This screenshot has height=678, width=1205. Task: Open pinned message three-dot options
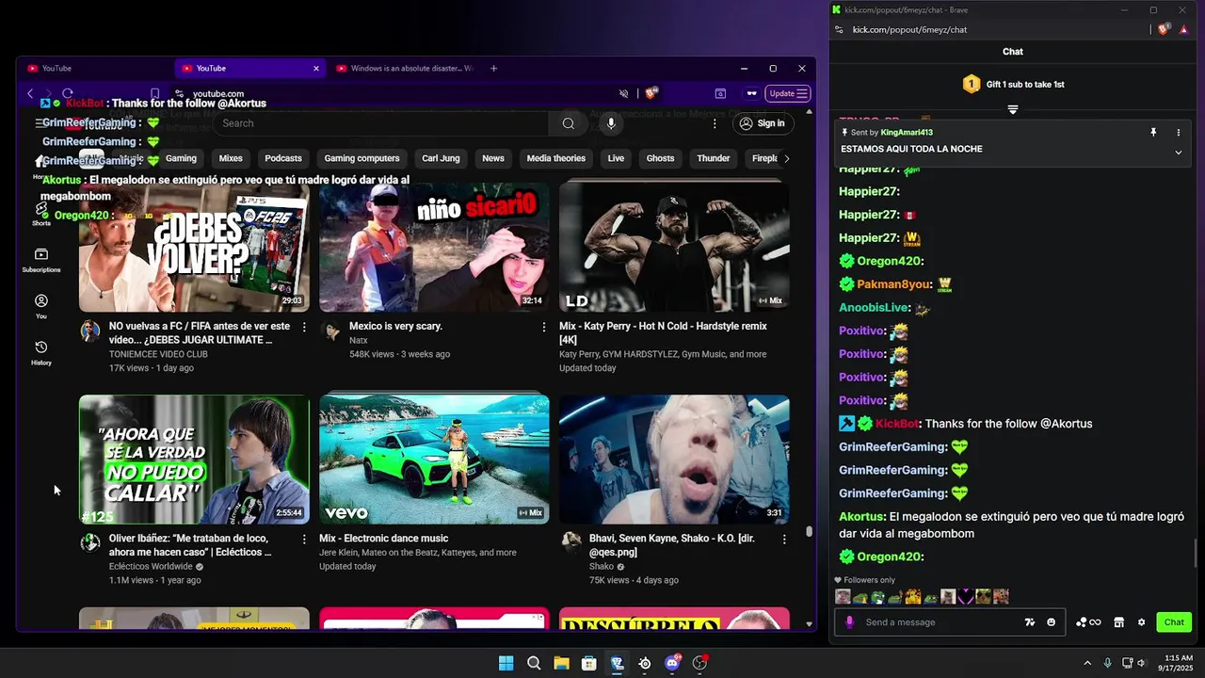tap(1178, 133)
